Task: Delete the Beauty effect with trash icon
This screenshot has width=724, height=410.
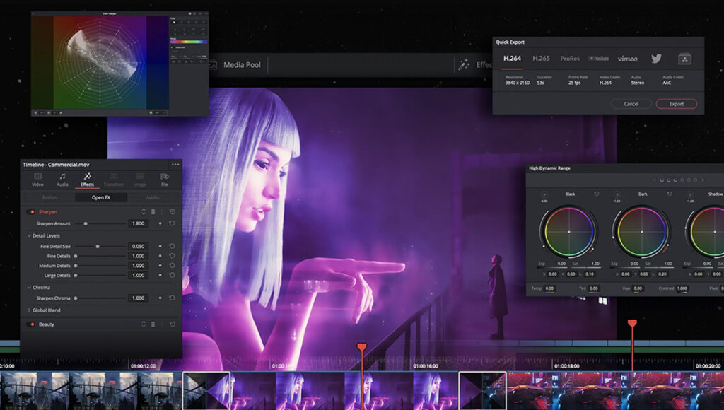Action: (153, 324)
